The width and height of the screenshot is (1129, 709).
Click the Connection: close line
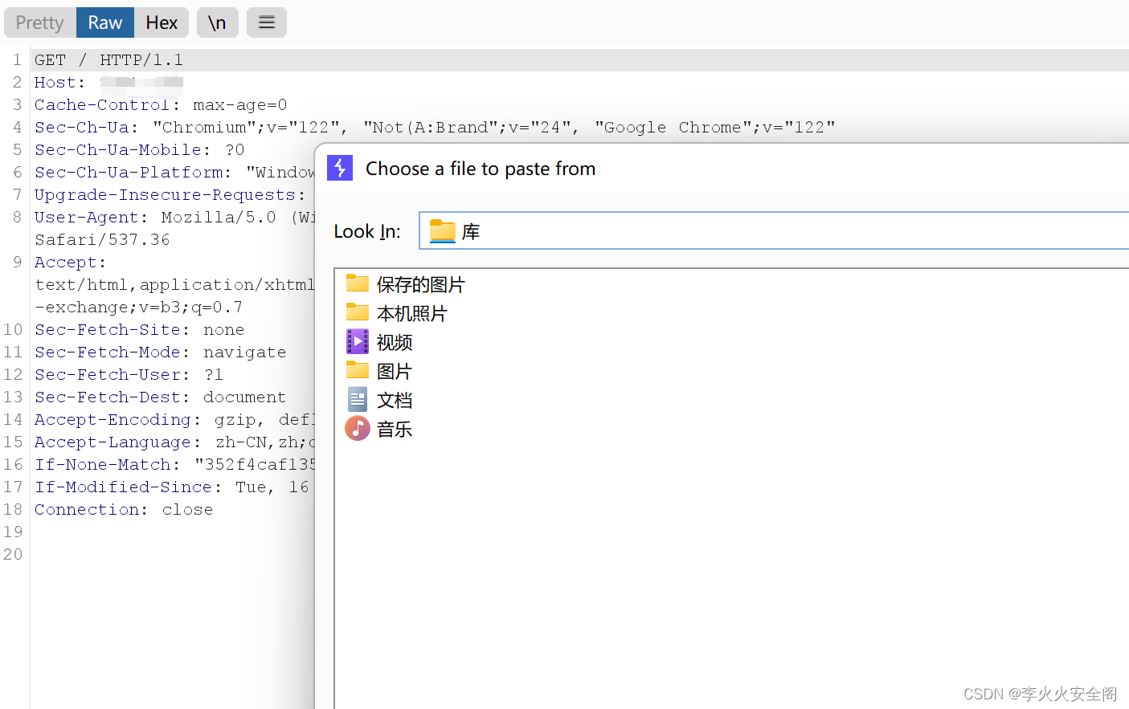124,510
